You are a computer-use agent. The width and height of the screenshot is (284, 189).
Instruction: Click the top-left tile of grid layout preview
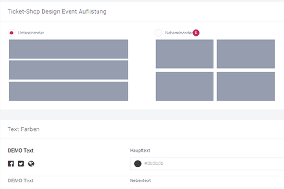[x=185, y=53]
